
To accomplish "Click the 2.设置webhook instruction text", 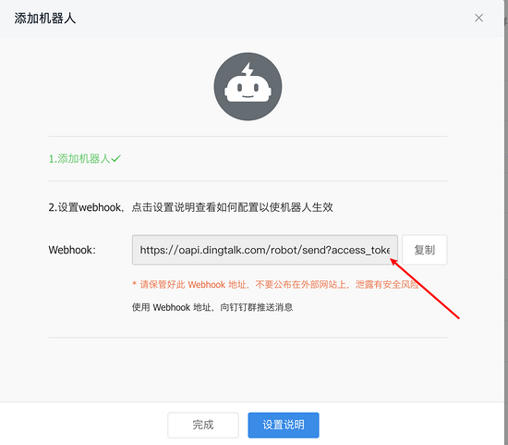I will pyautogui.click(x=190, y=207).
